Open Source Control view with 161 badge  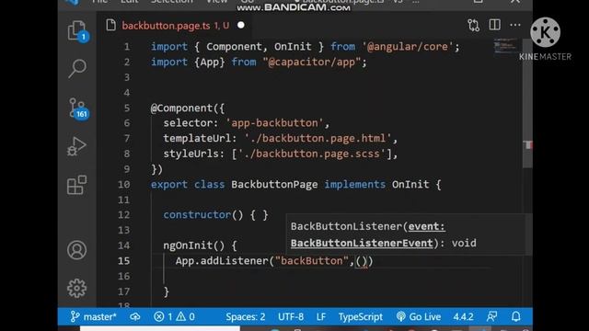tap(78, 108)
